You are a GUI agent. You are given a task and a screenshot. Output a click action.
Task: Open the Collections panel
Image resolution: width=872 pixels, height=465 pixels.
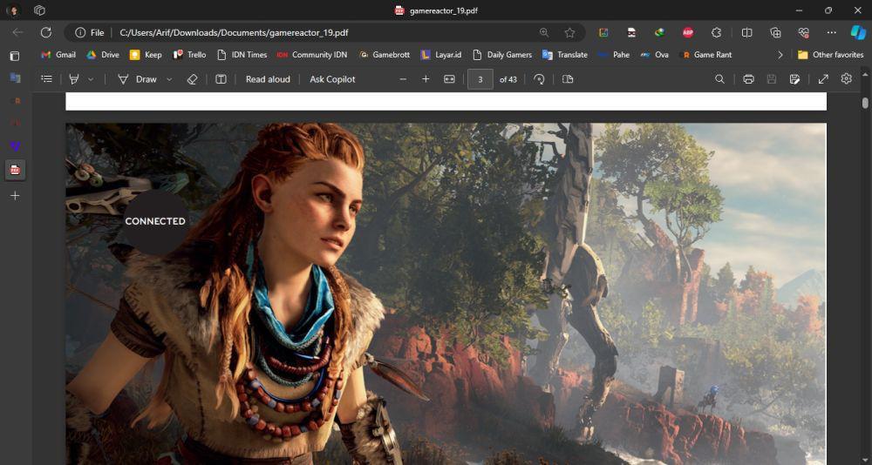[x=775, y=33]
